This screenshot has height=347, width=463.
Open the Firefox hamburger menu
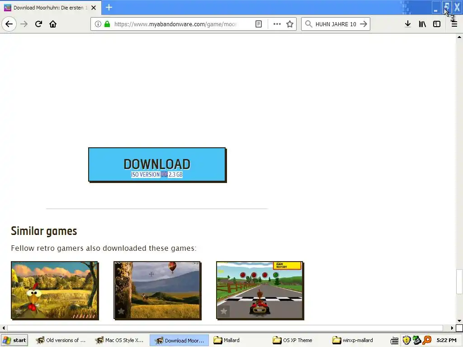[x=454, y=24]
